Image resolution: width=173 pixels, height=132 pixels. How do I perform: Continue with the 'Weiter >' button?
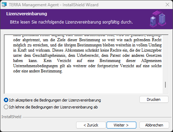pos(121,125)
